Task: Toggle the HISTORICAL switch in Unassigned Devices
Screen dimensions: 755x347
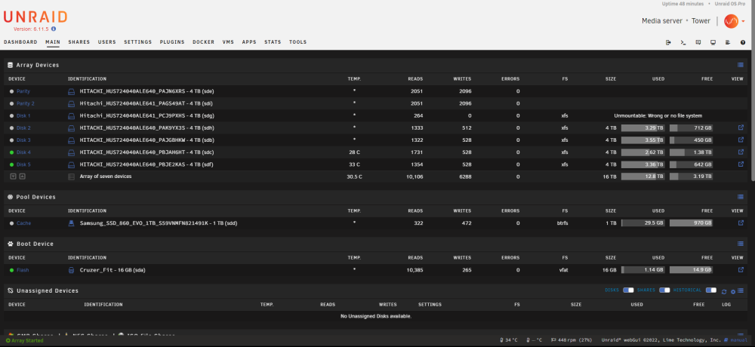Action: pos(711,290)
